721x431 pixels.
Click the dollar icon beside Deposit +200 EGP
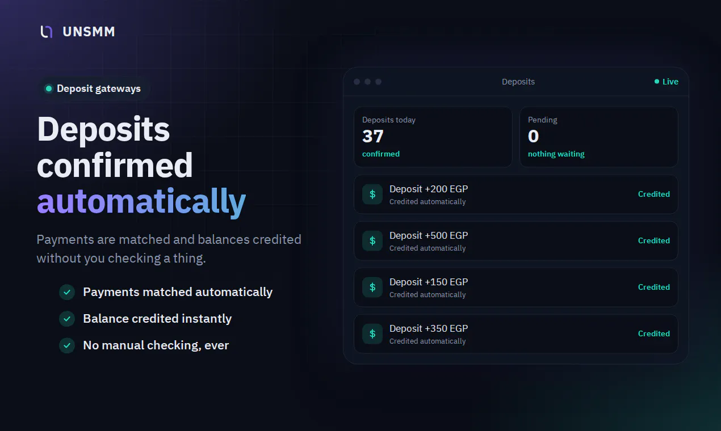point(372,195)
